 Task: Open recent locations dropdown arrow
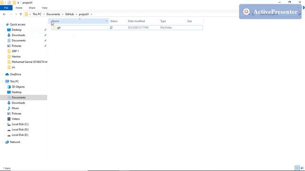[x=16, y=14]
